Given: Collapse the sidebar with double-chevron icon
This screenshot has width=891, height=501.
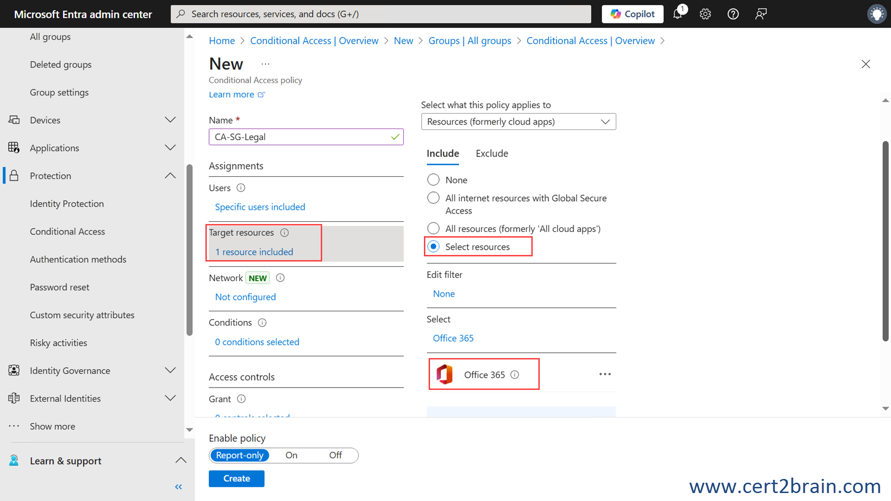Looking at the screenshot, I should [x=178, y=487].
